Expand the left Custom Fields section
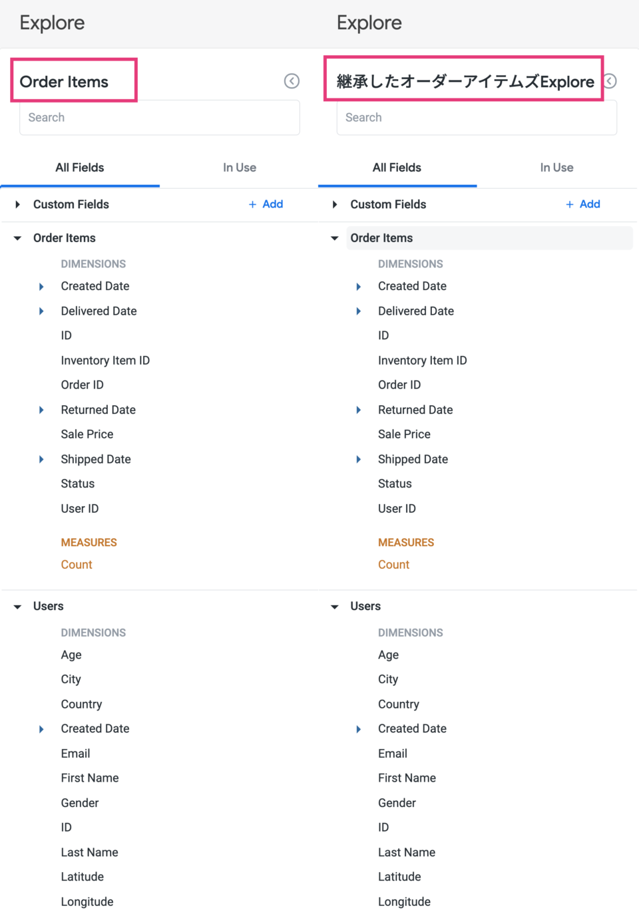639x916 pixels. click(x=18, y=205)
